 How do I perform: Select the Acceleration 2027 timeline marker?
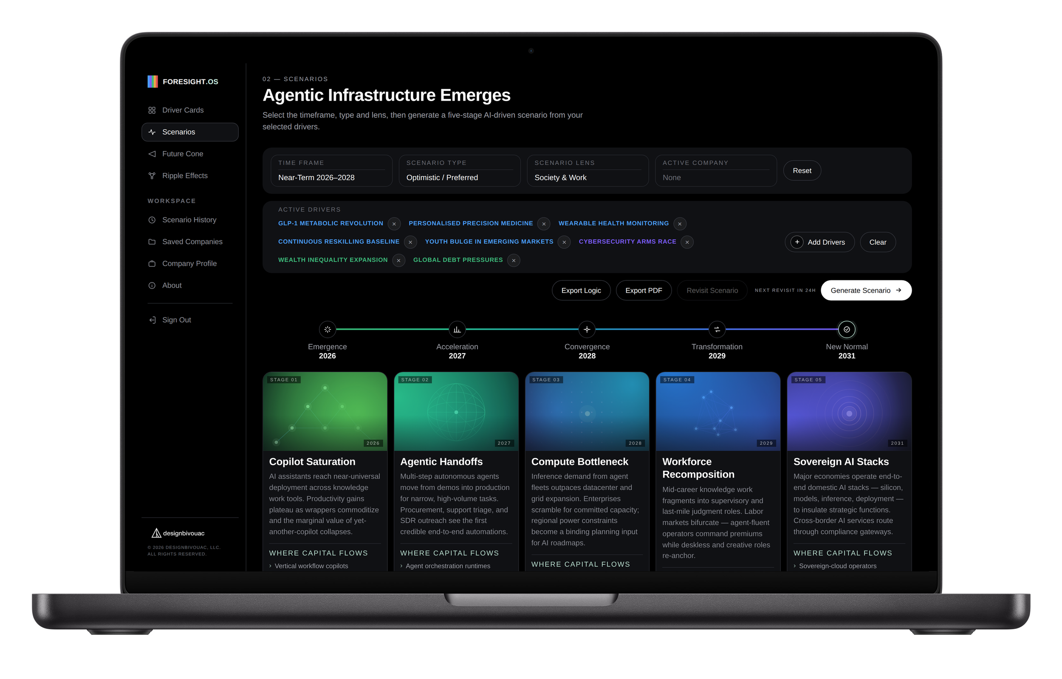458,330
